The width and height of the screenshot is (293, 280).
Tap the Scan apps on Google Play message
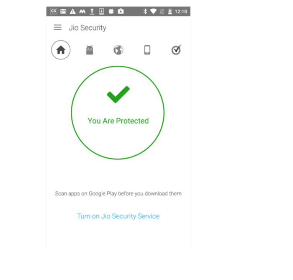coord(118,193)
